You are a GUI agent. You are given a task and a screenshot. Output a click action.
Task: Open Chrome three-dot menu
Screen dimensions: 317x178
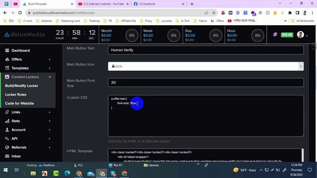coord(313,13)
